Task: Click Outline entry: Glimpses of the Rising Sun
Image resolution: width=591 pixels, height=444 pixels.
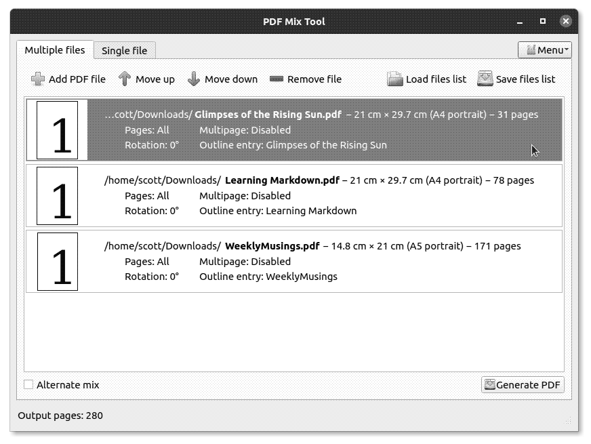Action: click(x=293, y=145)
